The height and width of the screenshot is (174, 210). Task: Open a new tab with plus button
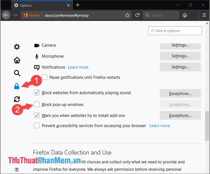[78, 5]
